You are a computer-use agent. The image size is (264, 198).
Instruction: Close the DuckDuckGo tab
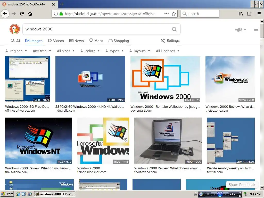53,4
